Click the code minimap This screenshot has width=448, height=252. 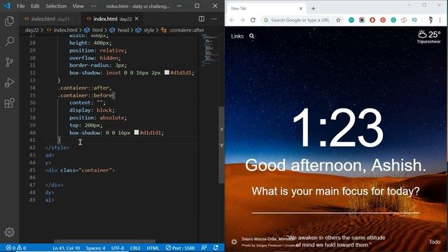[x=209, y=50]
